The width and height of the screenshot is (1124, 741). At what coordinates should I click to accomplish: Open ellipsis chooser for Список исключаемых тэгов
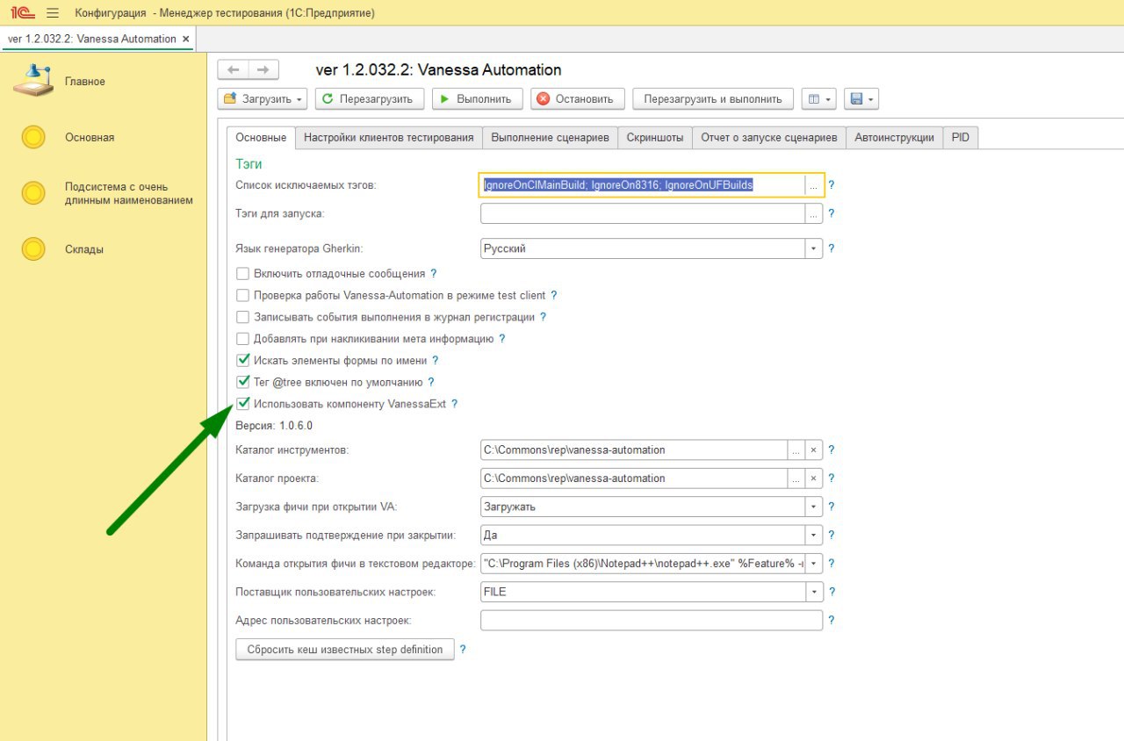[x=814, y=185]
